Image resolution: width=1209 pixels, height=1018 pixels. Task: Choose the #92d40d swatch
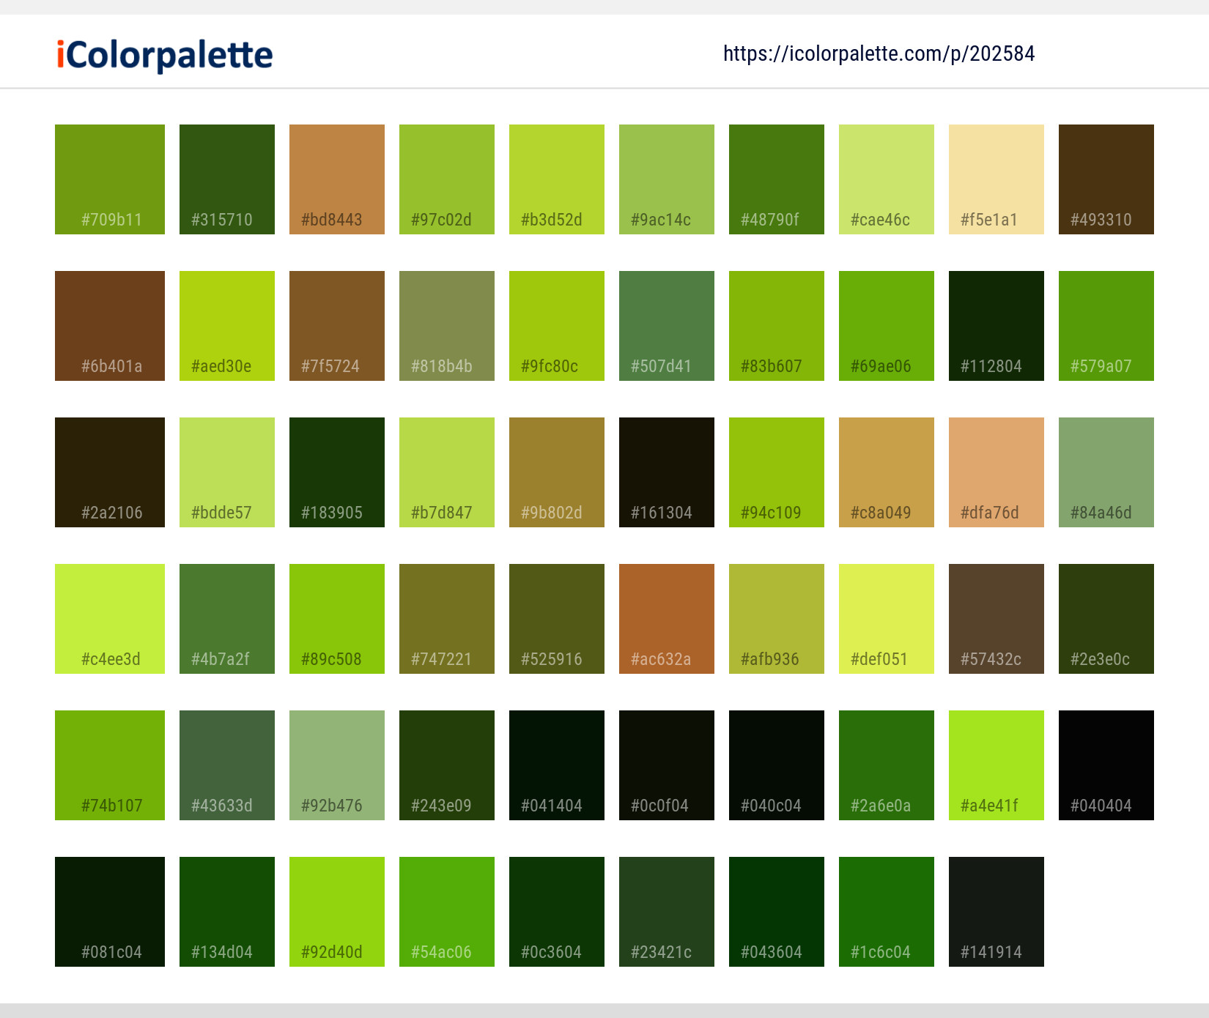tap(337, 912)
